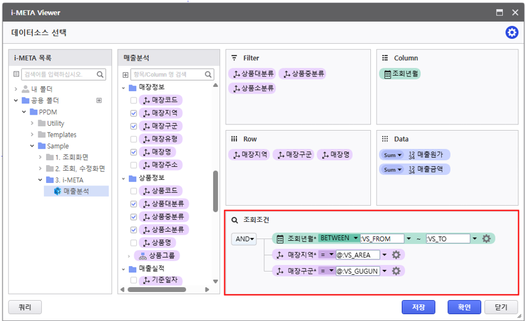Screen dimensions: 525x321
Task: Click the search icon in i-META list
Action: pyautogui.click(x=100, y=75)
